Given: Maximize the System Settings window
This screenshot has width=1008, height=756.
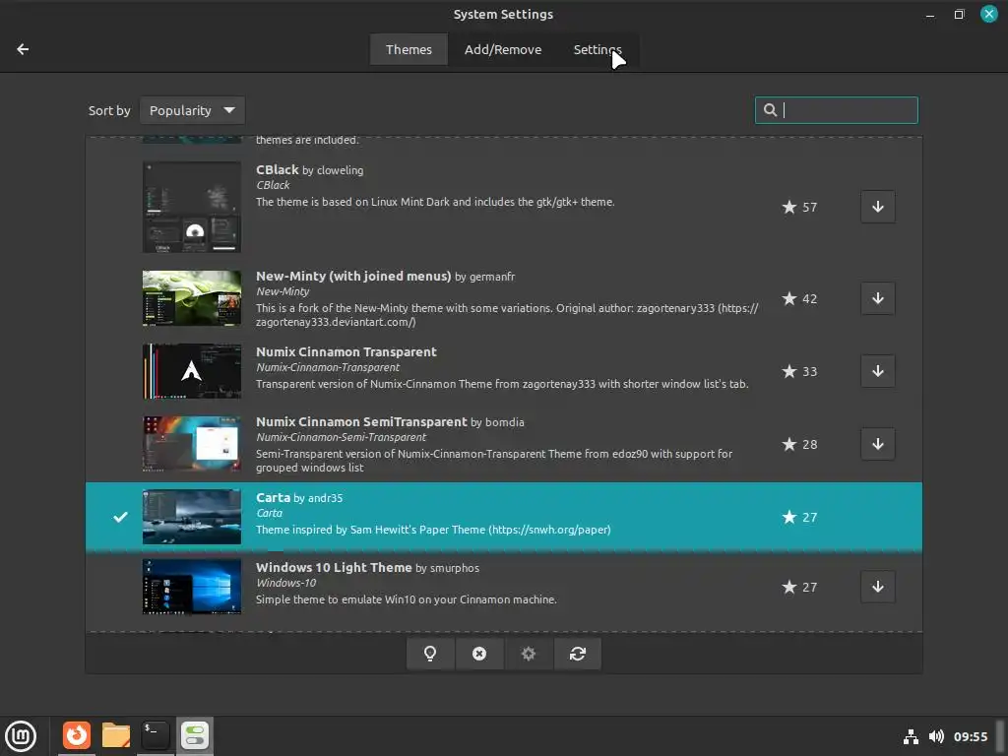Looking at the screenshot, I should point(959,14).
